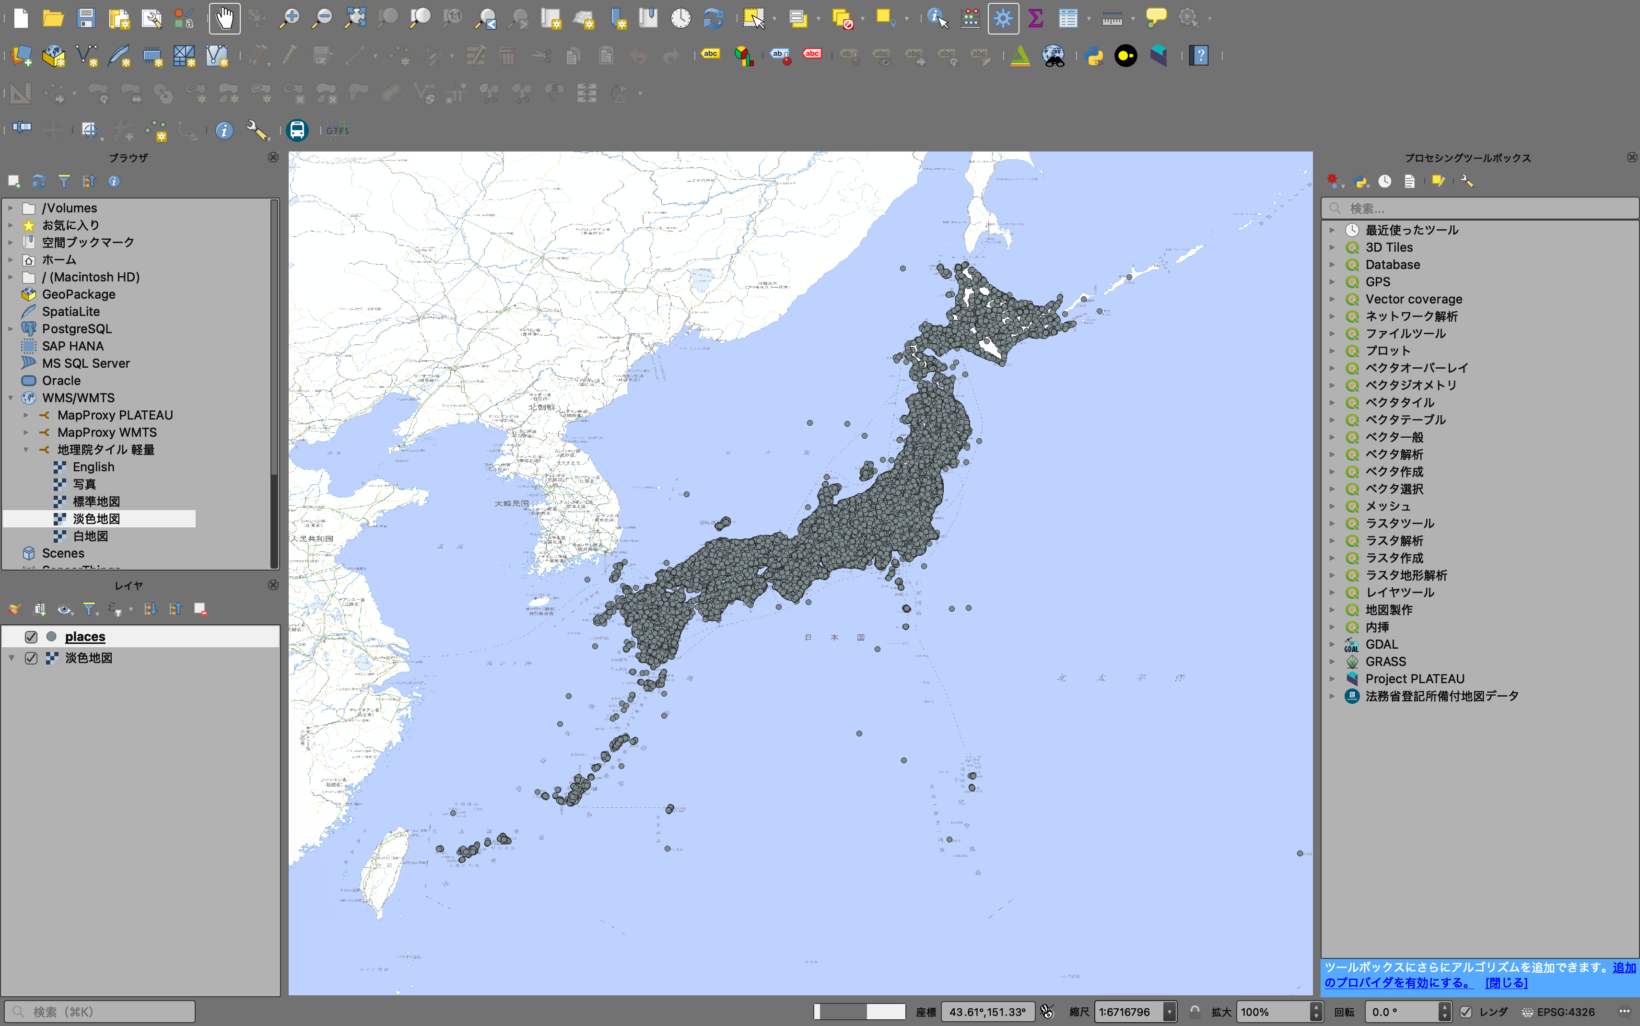This screenshot has height=1026, width=1640.
Task: Open the Field Calculator sigma icon
Action: pyautogui.click(x=1035, y=18)
